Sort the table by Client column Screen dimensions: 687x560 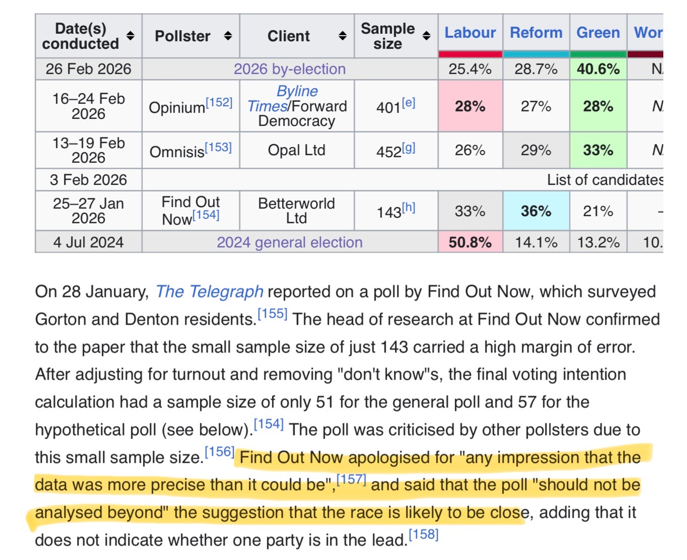tap(342, 36)
